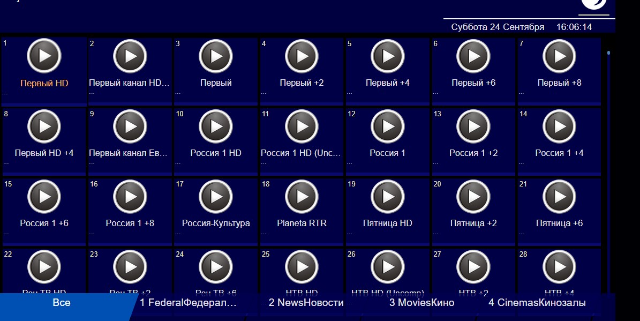Play the Россия 1 +6 channel
The image size is (640, 321).
[44, 197]
